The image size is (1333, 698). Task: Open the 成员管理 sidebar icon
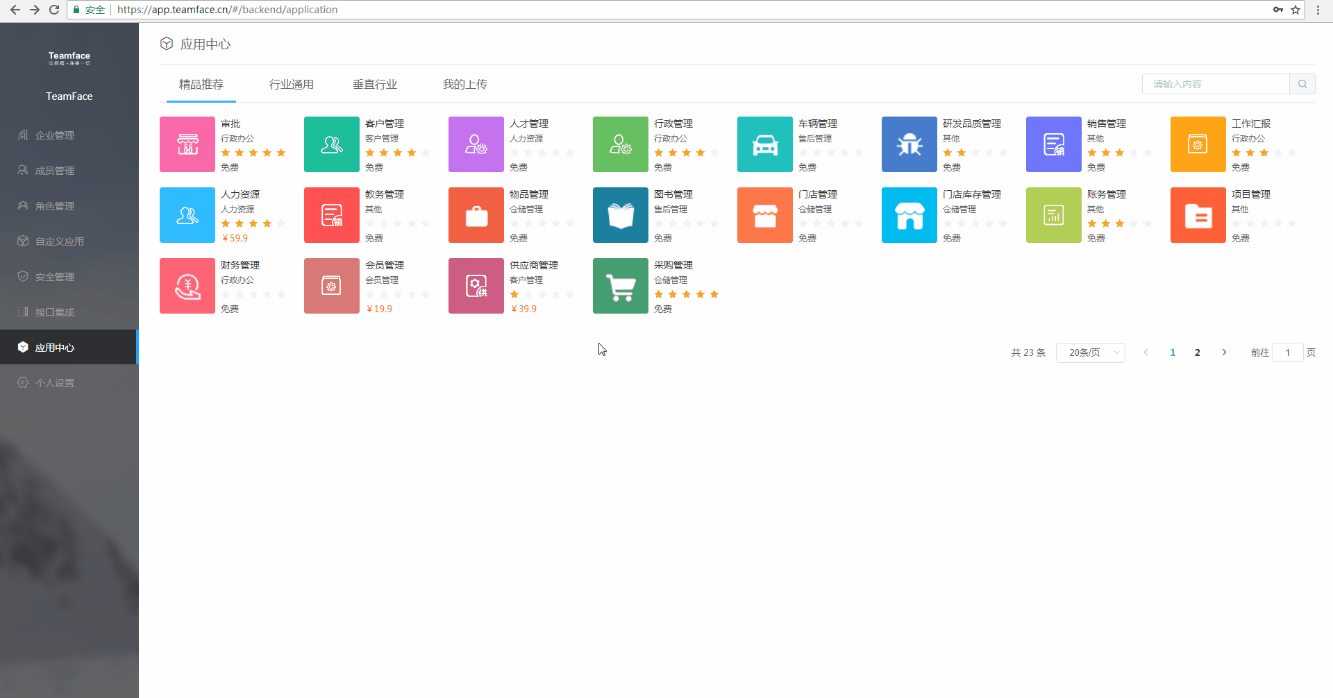[24, 170]
